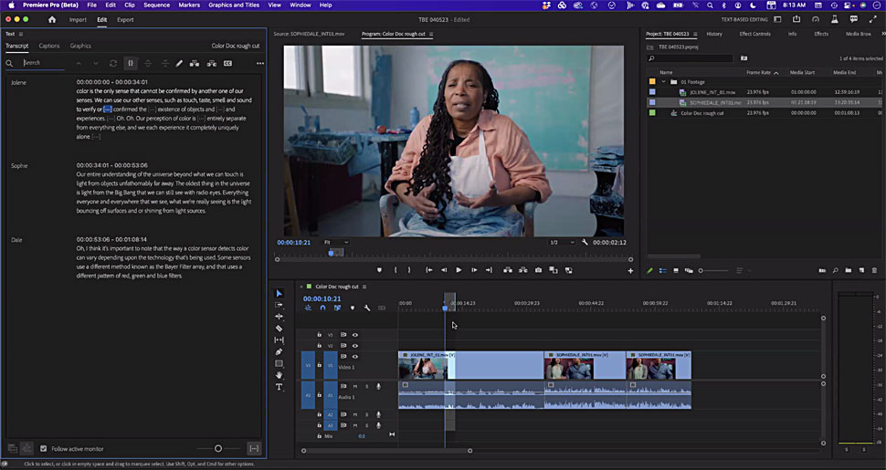This screenshot has height=470, width=886.
Task: Select the Ripple Edit tool
Action: 280,317
